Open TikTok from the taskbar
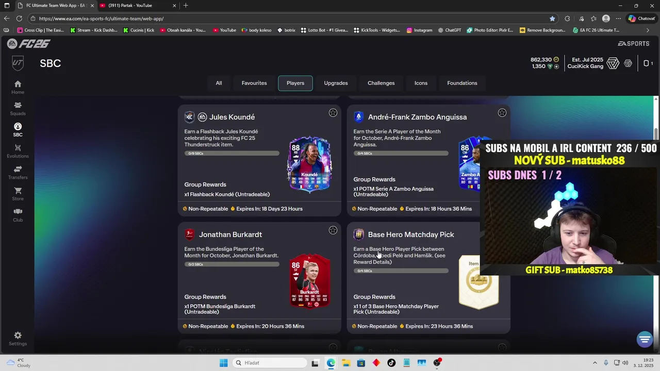Viewport: 660px width, 371px height. tap(391, 363)
